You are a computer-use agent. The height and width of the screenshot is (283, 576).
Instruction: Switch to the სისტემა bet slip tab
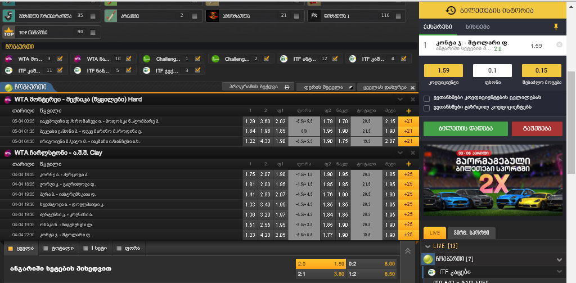click(x=478, y=27)
